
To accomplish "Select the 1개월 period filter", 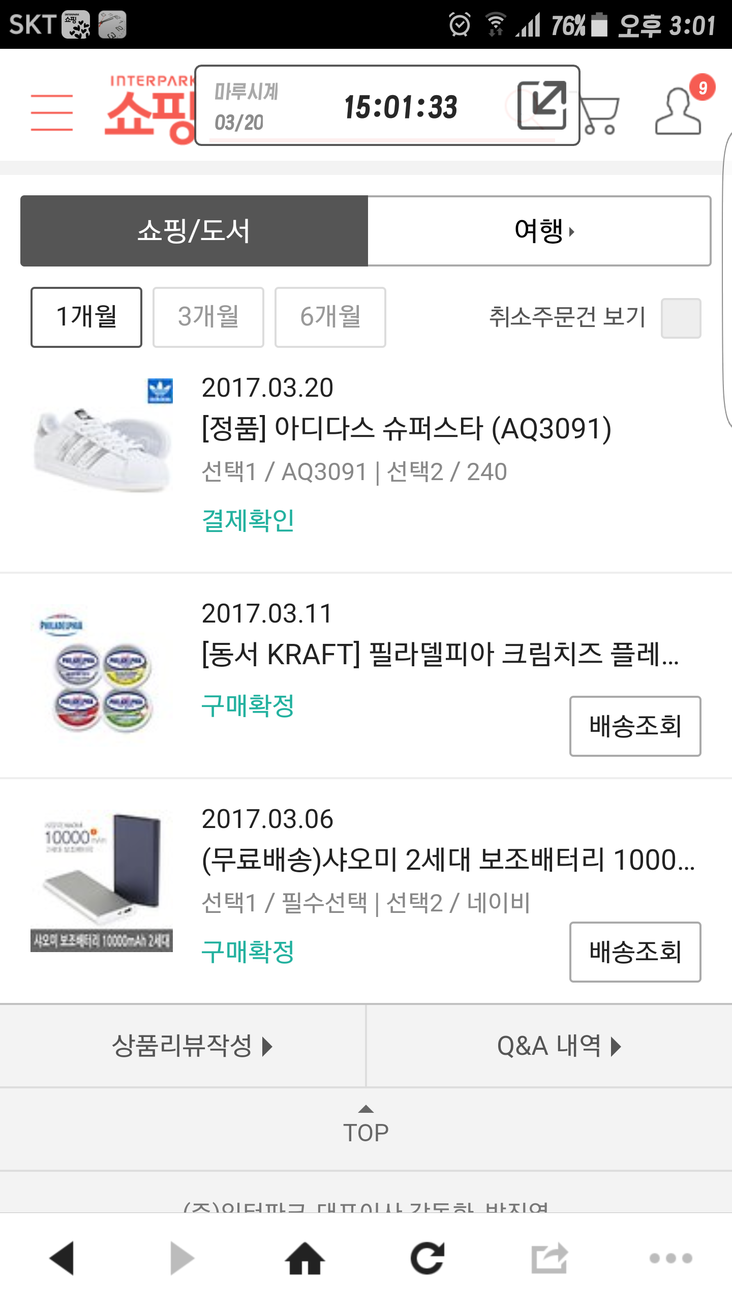I will [86, 317].
